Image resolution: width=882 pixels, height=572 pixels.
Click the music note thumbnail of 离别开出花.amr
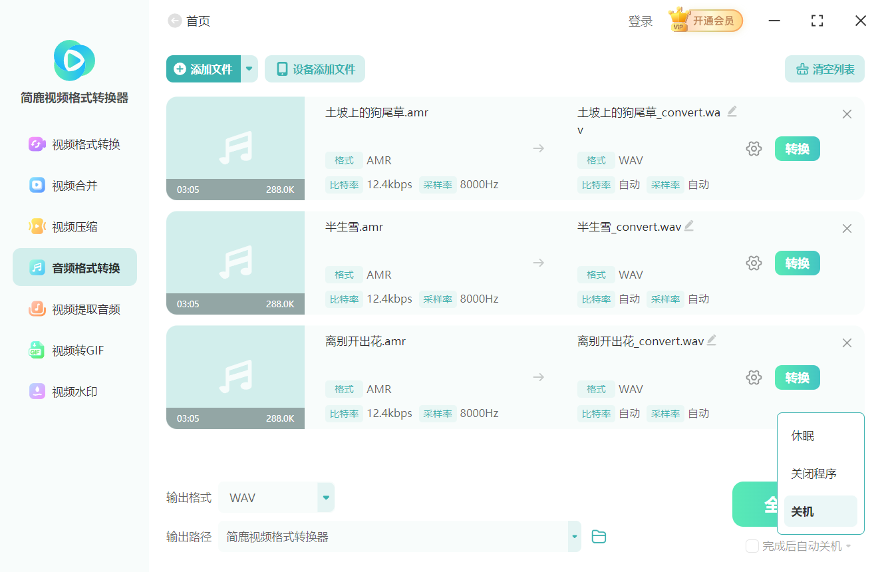[x=235, y=376]
